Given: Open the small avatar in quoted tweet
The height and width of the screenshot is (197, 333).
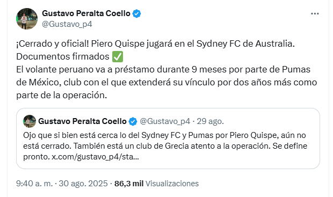Looking at the screenshot, I should (30, 121).
